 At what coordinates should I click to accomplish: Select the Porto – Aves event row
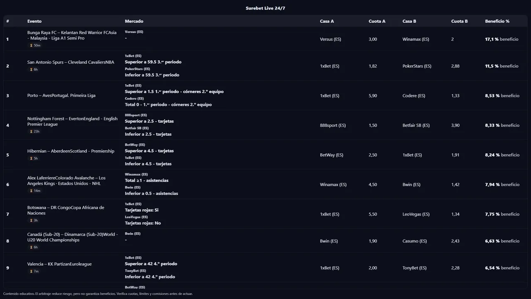[61, 96]
